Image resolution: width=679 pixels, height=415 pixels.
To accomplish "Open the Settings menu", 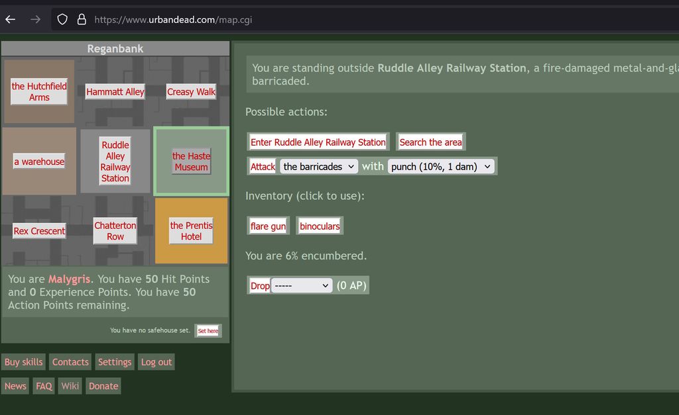I will [114, 362].
